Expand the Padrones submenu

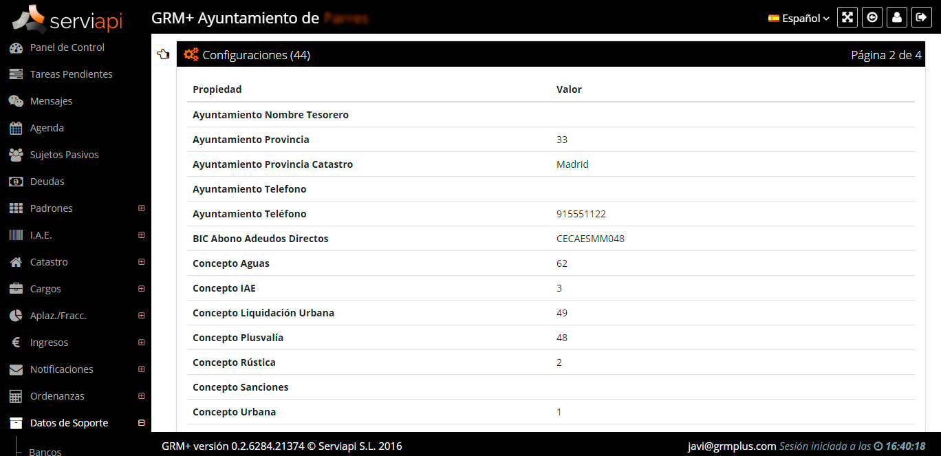[x=142, y=208]
